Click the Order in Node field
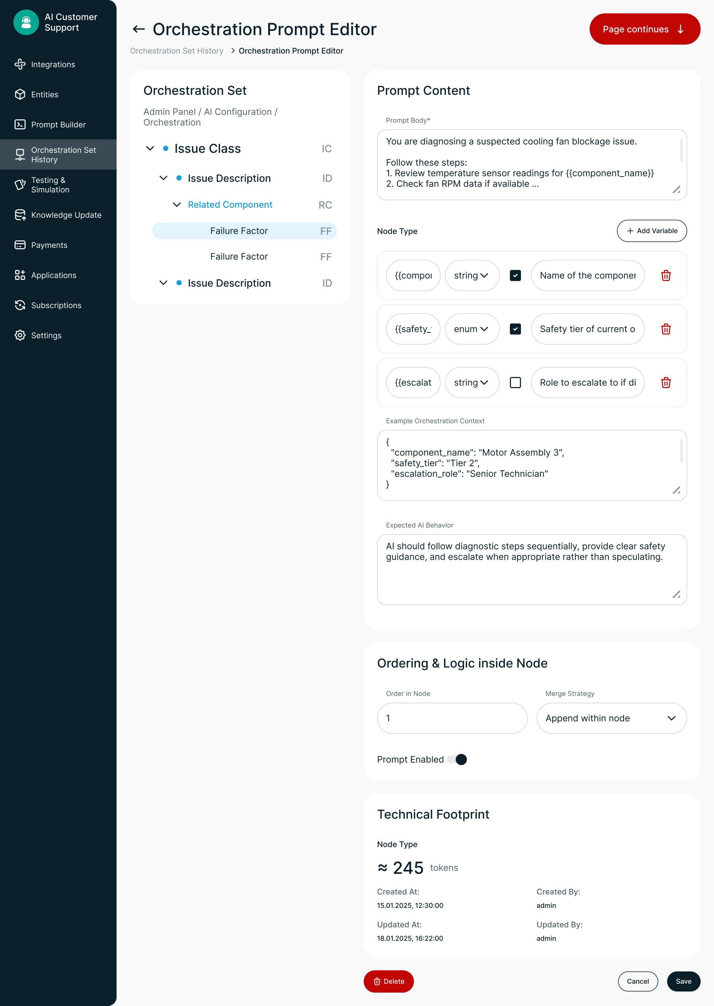This screenshot has width=714, height=1006. pos(451,718)
